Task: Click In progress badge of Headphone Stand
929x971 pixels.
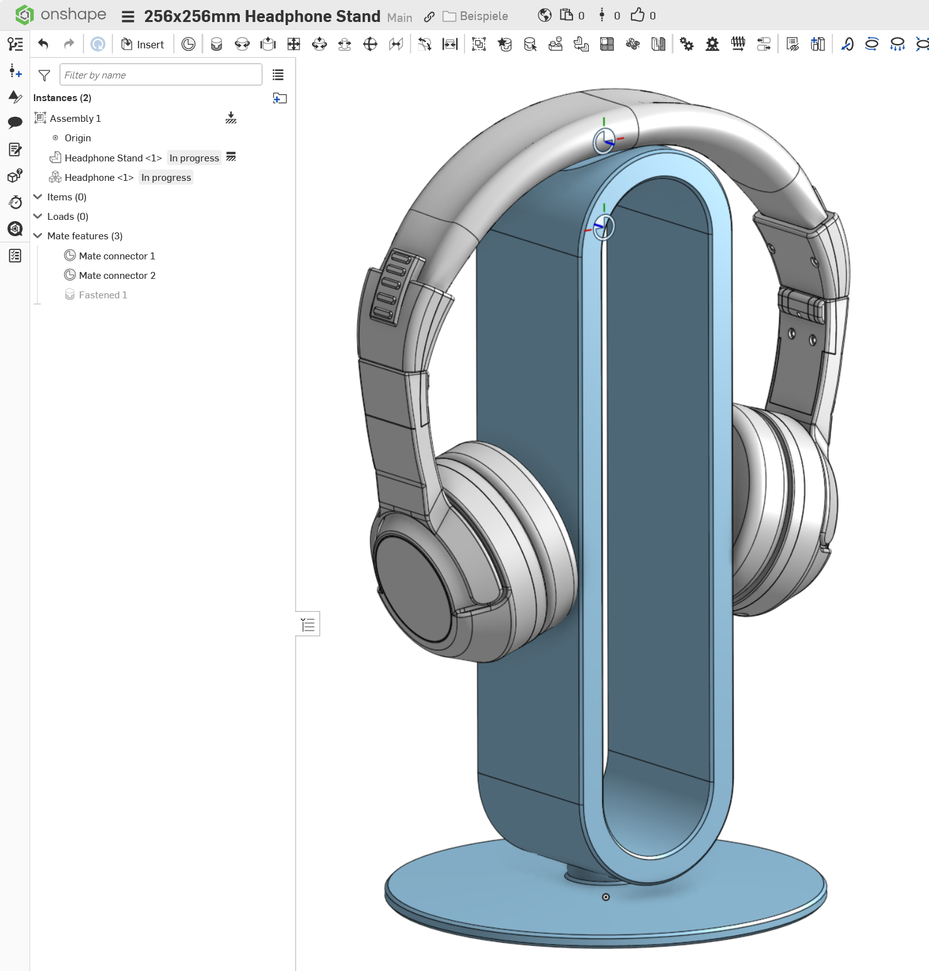Action: click(x=195, y=158)
